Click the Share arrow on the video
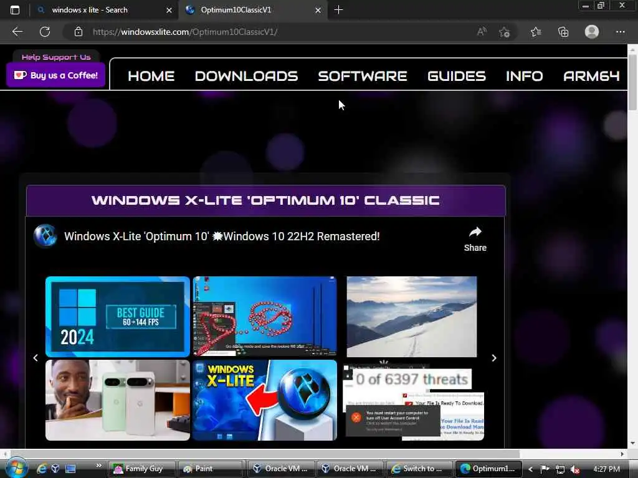The width and height of the screenshot is (638, 478). [x=475, y=238]
